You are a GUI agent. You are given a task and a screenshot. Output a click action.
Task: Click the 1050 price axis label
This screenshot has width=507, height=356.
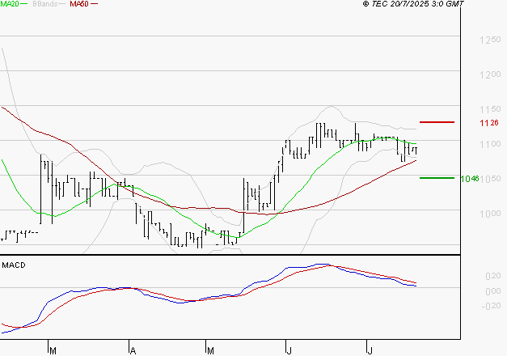pos(491,179)
